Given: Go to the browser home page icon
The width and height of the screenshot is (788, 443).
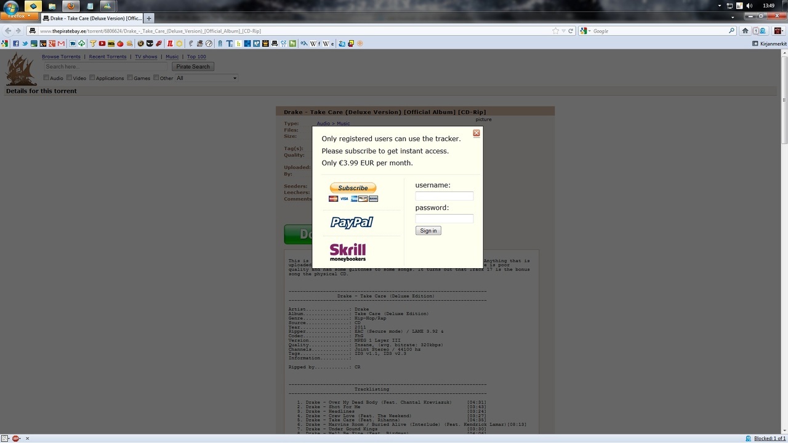Looking at the screenshot, I should coord(746,31).
